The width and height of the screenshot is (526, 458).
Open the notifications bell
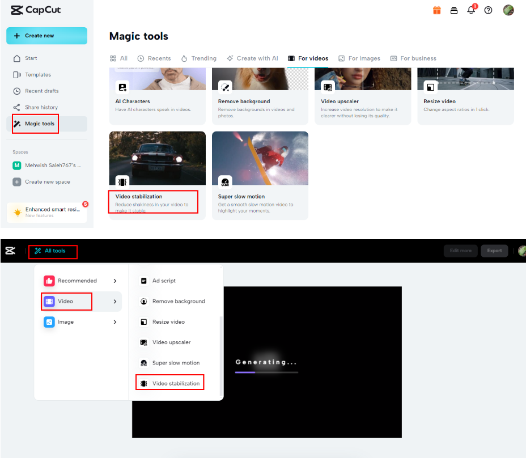click(x=472, y=10)
